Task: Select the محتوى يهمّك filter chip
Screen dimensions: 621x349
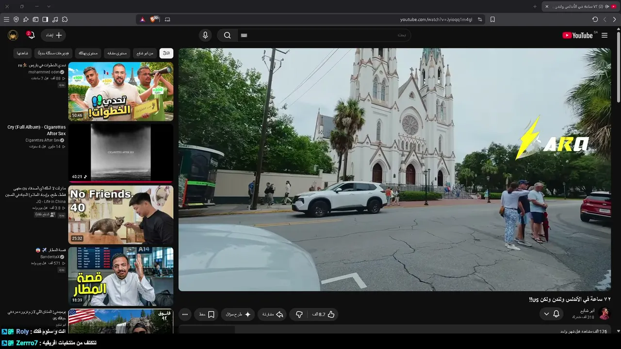Action: [x=88, y=53]
